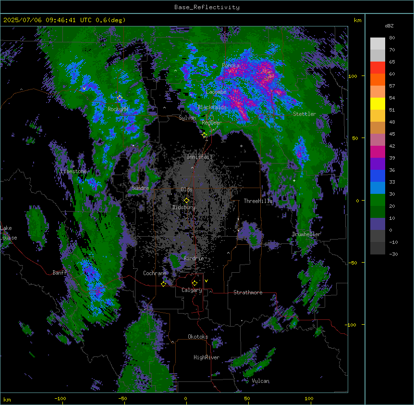Click the Calgary city label

192,290
